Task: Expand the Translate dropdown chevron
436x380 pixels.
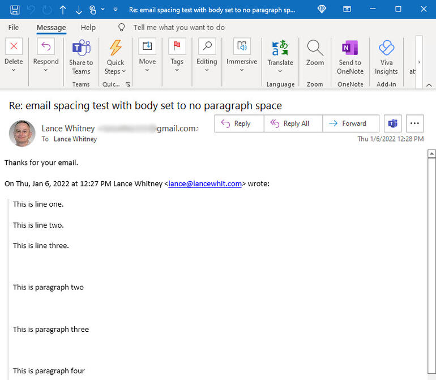Action: [280, 71]
